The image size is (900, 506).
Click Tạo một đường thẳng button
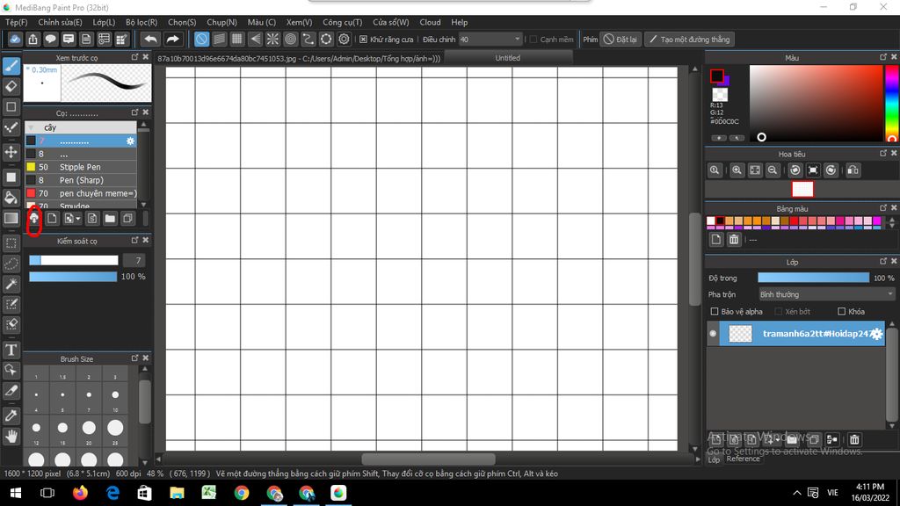[688, 40]
